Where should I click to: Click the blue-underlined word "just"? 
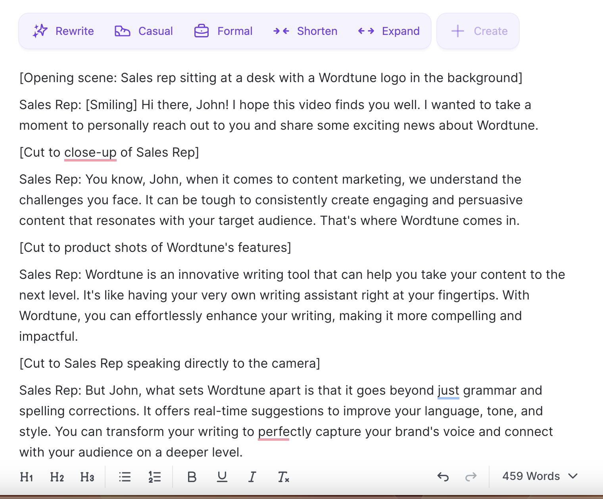coord(448,390)
